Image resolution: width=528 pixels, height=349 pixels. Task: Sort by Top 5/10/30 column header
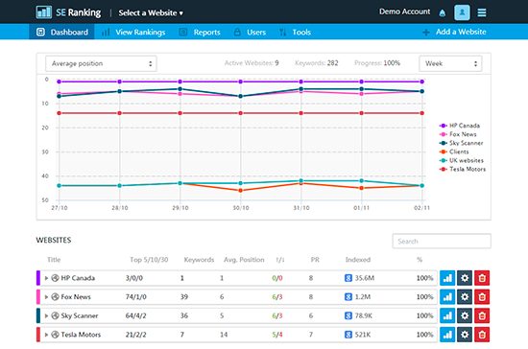pyautogui.click(x=149, y=260)
